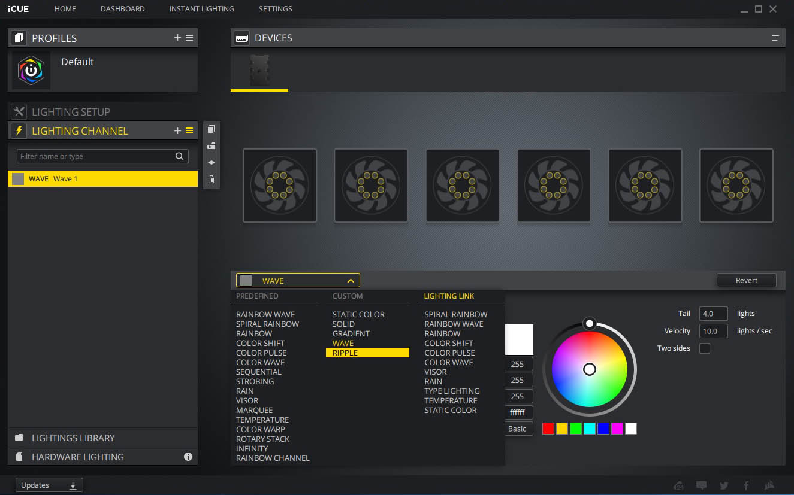
Task: Open the Facebook icon in the footer
Action: tap(746, 485)
